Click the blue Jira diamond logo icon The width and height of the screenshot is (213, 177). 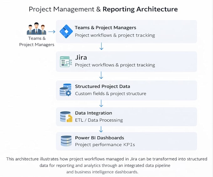coord(66,31)
